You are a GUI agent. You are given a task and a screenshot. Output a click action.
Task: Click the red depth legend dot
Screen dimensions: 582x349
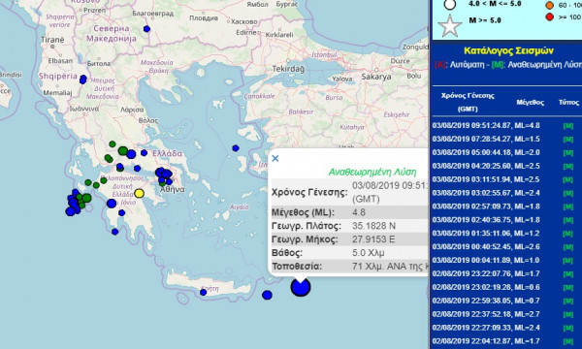550,16
